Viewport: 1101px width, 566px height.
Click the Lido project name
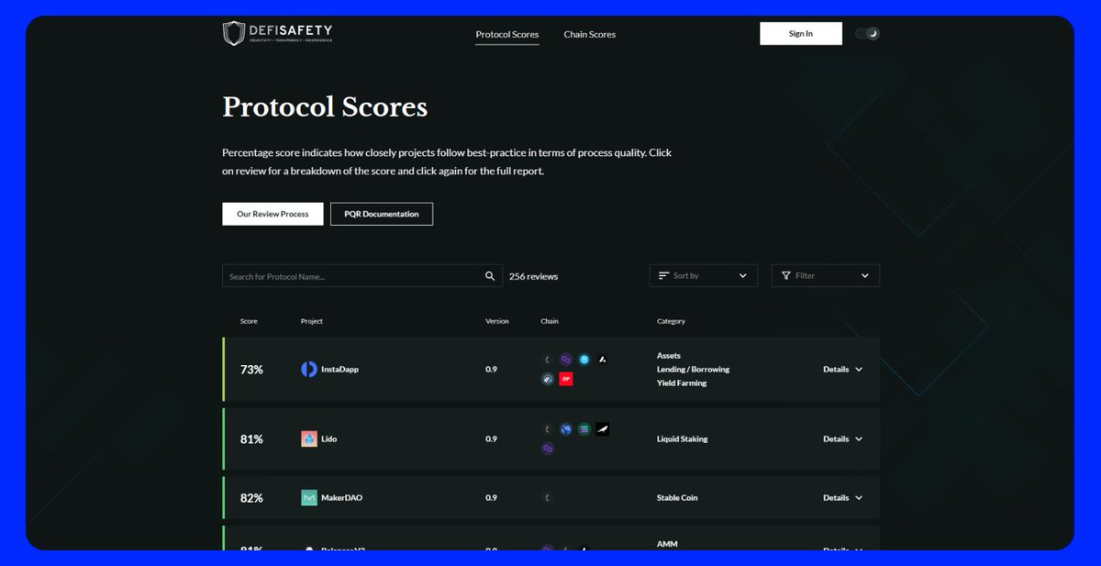tap(329, 439)
